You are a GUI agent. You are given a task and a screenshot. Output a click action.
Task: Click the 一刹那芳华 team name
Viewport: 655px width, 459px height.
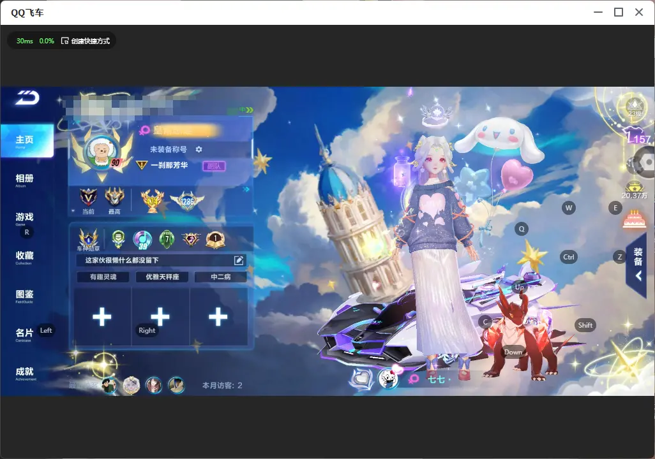(x=169, y=165)
